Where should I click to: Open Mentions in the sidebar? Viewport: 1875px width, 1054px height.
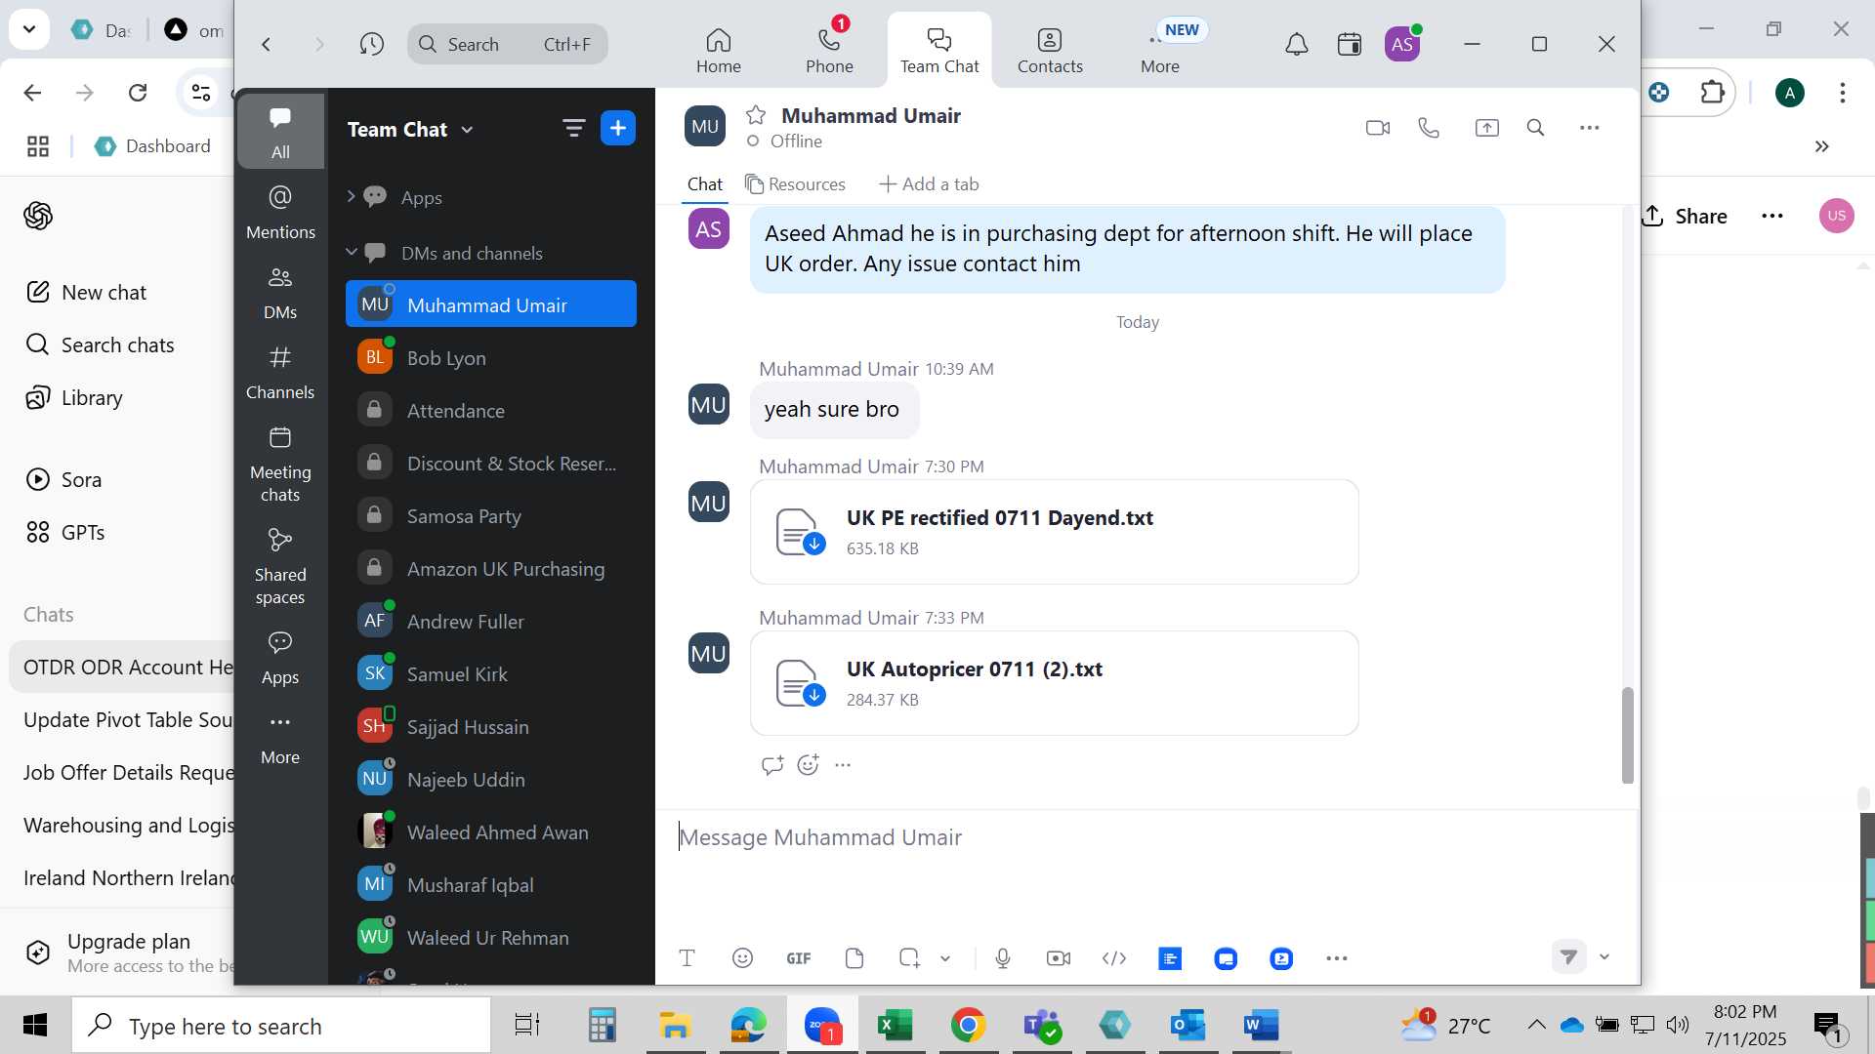click(280, 212)
